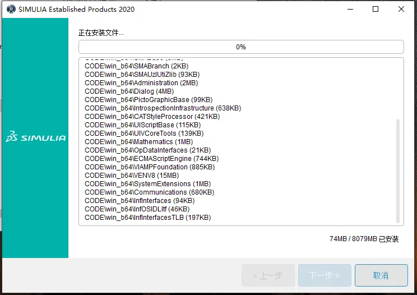Select the InfInterfaces (94KB) entry

140,201
